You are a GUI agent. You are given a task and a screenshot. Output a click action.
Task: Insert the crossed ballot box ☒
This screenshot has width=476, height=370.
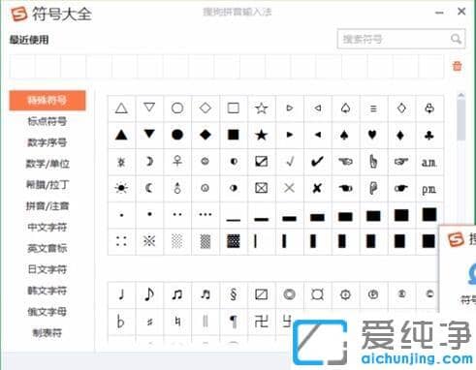click(x=261, y=188)
